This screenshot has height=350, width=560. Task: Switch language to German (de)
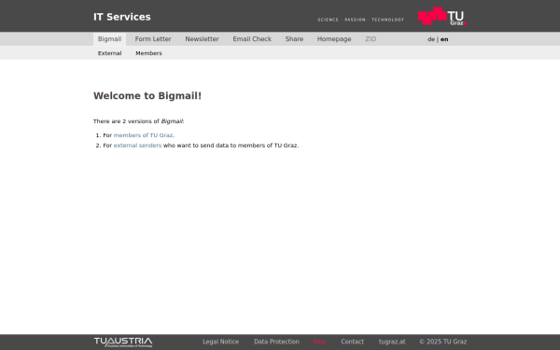[x=431, y=39]
